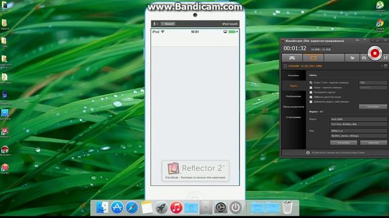Screen dimensions: 389x218
Task: Stop recording with the red Bandicam button
Action: (374, 53)
